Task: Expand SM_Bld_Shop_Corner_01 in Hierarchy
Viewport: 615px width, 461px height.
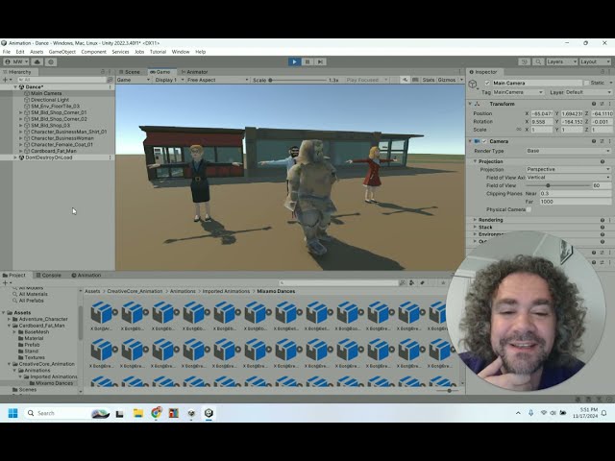Action: (21, 112)
